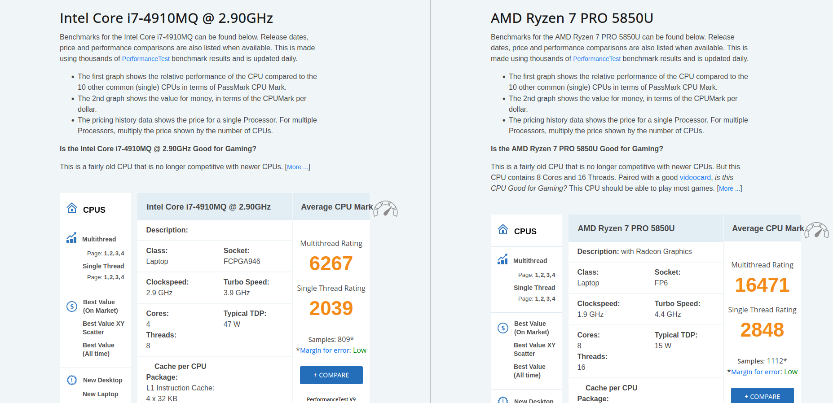Screen dimensions: 833x403
Task: Go to Multithread page 3 in the AMD Ryzen sidebar
Action: click(x=548, y=275)
